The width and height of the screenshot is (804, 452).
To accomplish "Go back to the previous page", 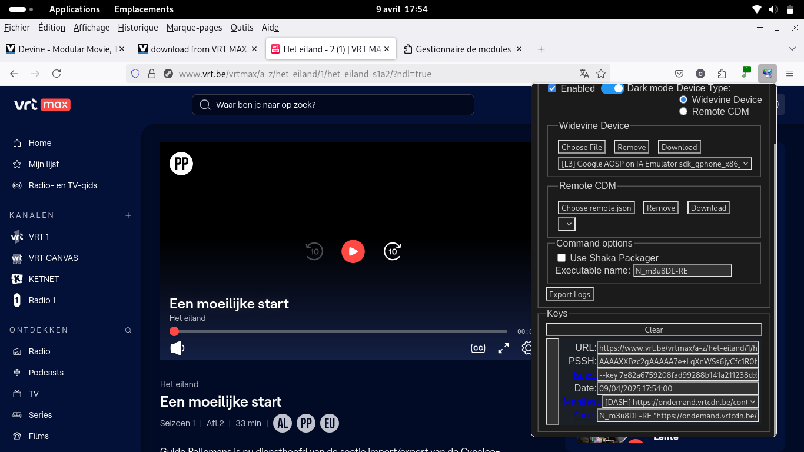I will pos(14,74).
